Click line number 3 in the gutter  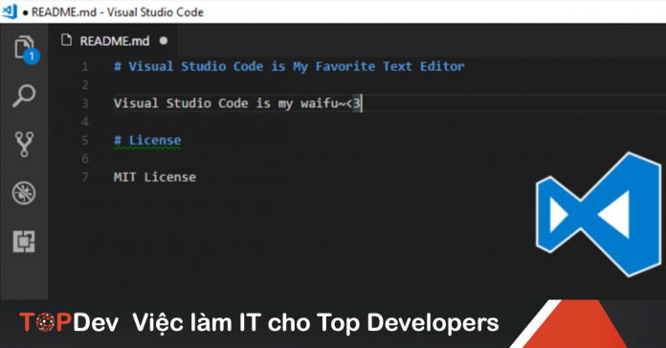click(x=85, y=103)
